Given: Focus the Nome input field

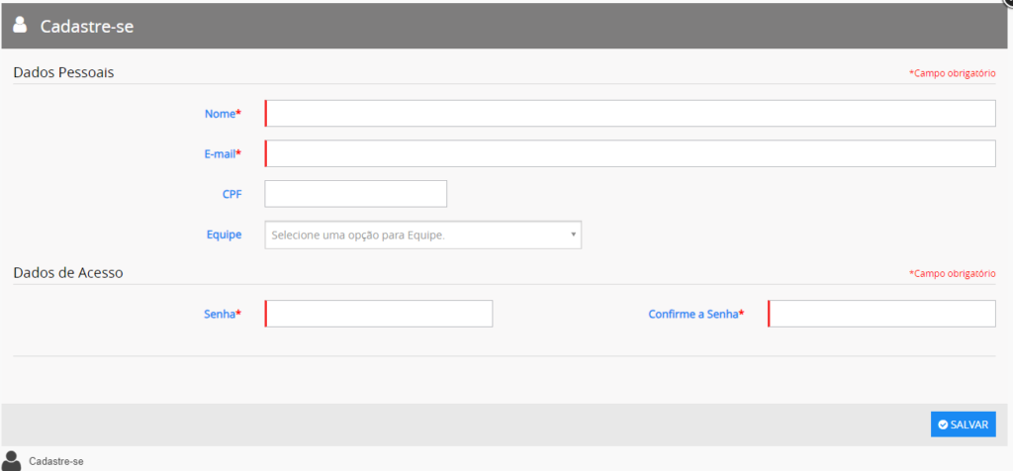Looking at the screenshot, I should 630,114.
